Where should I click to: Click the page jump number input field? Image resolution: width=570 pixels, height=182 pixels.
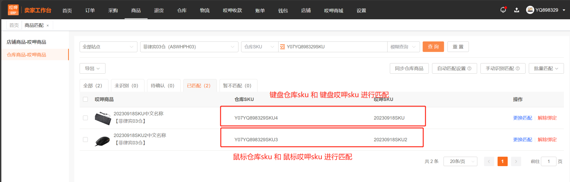[x=548, y=161]
